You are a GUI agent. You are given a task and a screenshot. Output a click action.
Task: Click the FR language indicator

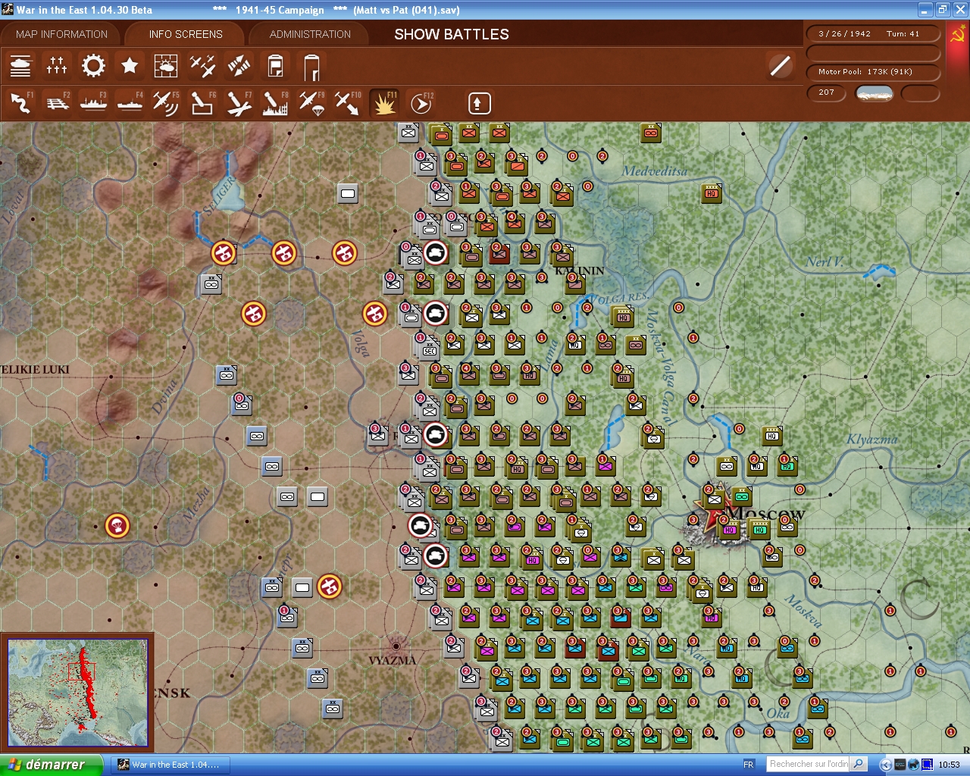[x=749, y=765]
